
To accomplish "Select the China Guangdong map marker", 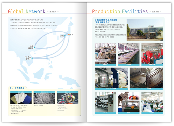I will [x=35, y=47].
